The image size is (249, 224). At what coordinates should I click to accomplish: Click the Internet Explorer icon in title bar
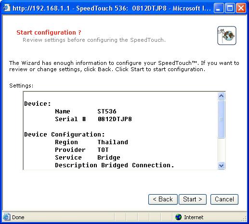(7, 8)
